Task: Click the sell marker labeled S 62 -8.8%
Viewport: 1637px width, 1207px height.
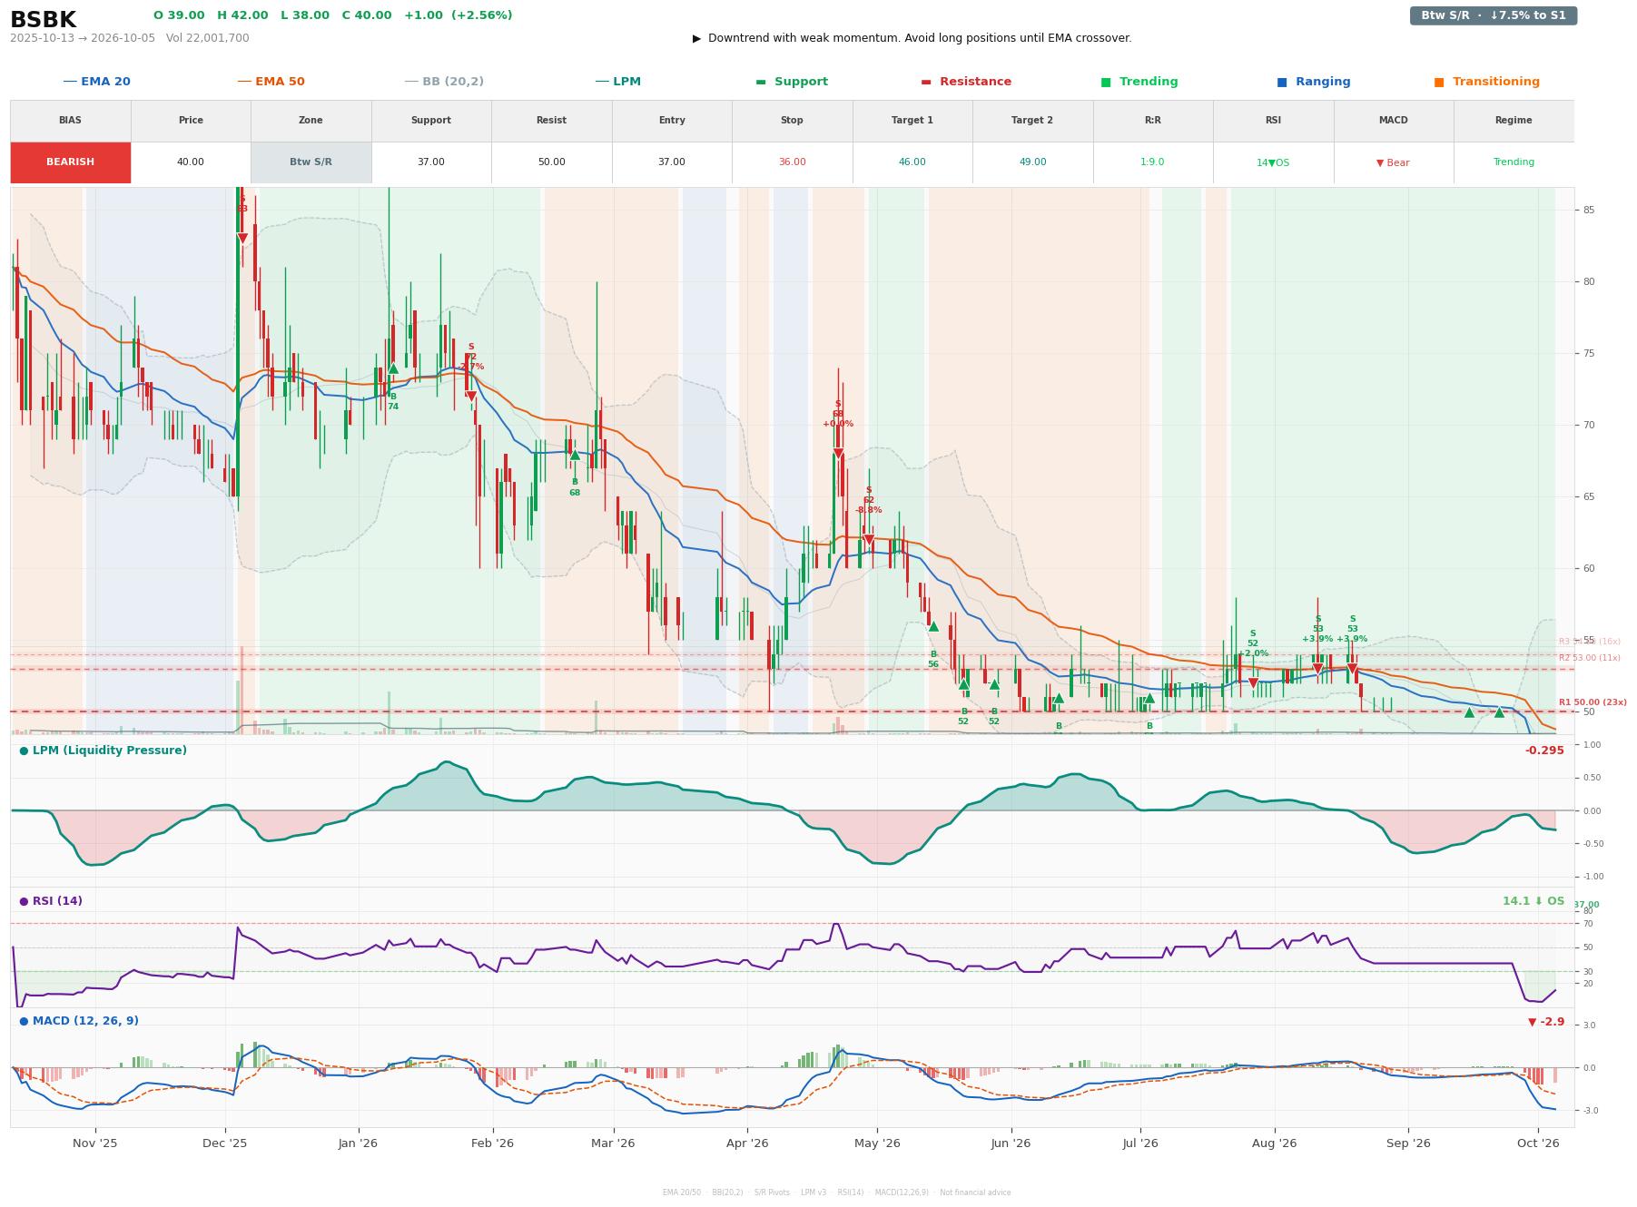Action: coord(869,540)
